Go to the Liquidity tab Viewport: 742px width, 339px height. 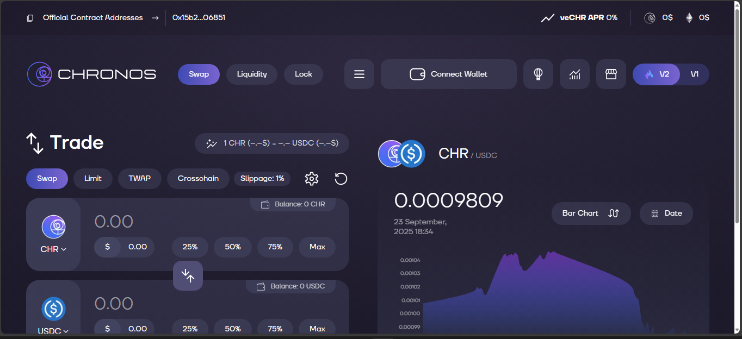point(252,74)
